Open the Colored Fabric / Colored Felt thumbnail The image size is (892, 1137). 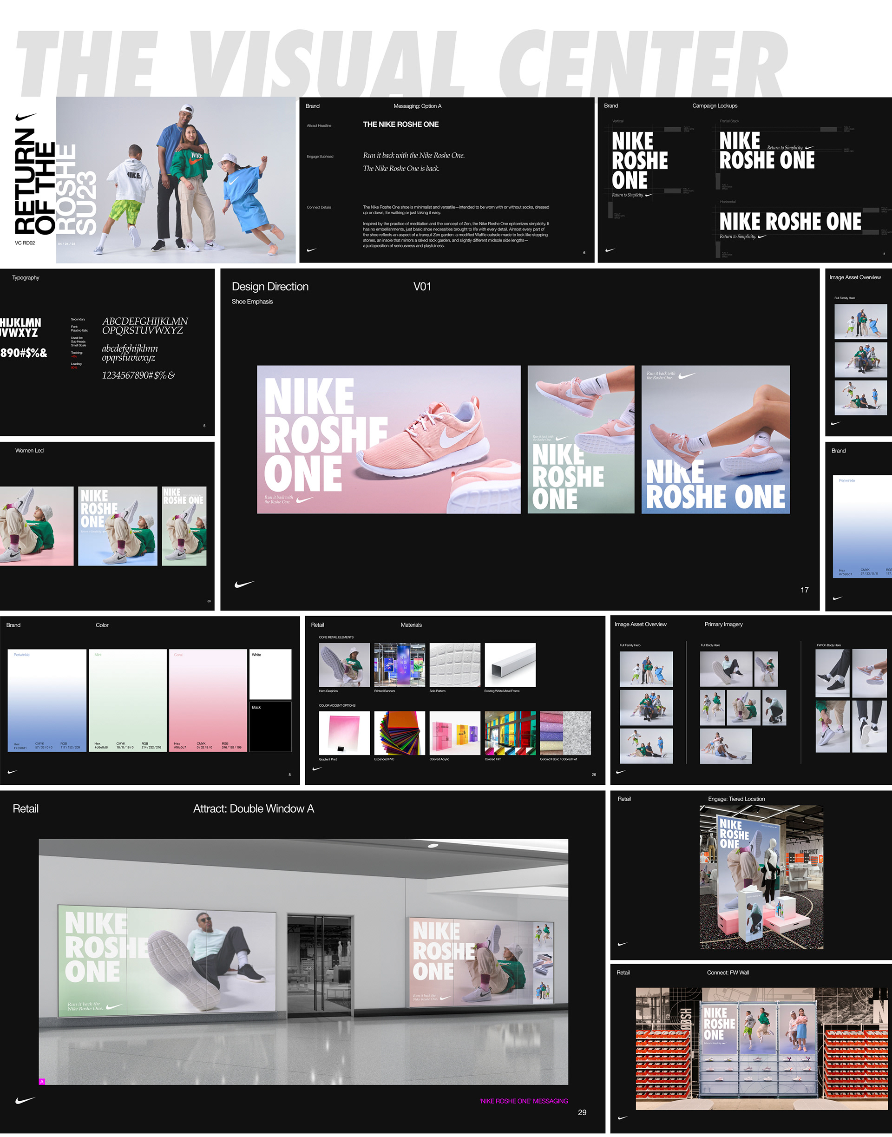[x=565, y=733]
